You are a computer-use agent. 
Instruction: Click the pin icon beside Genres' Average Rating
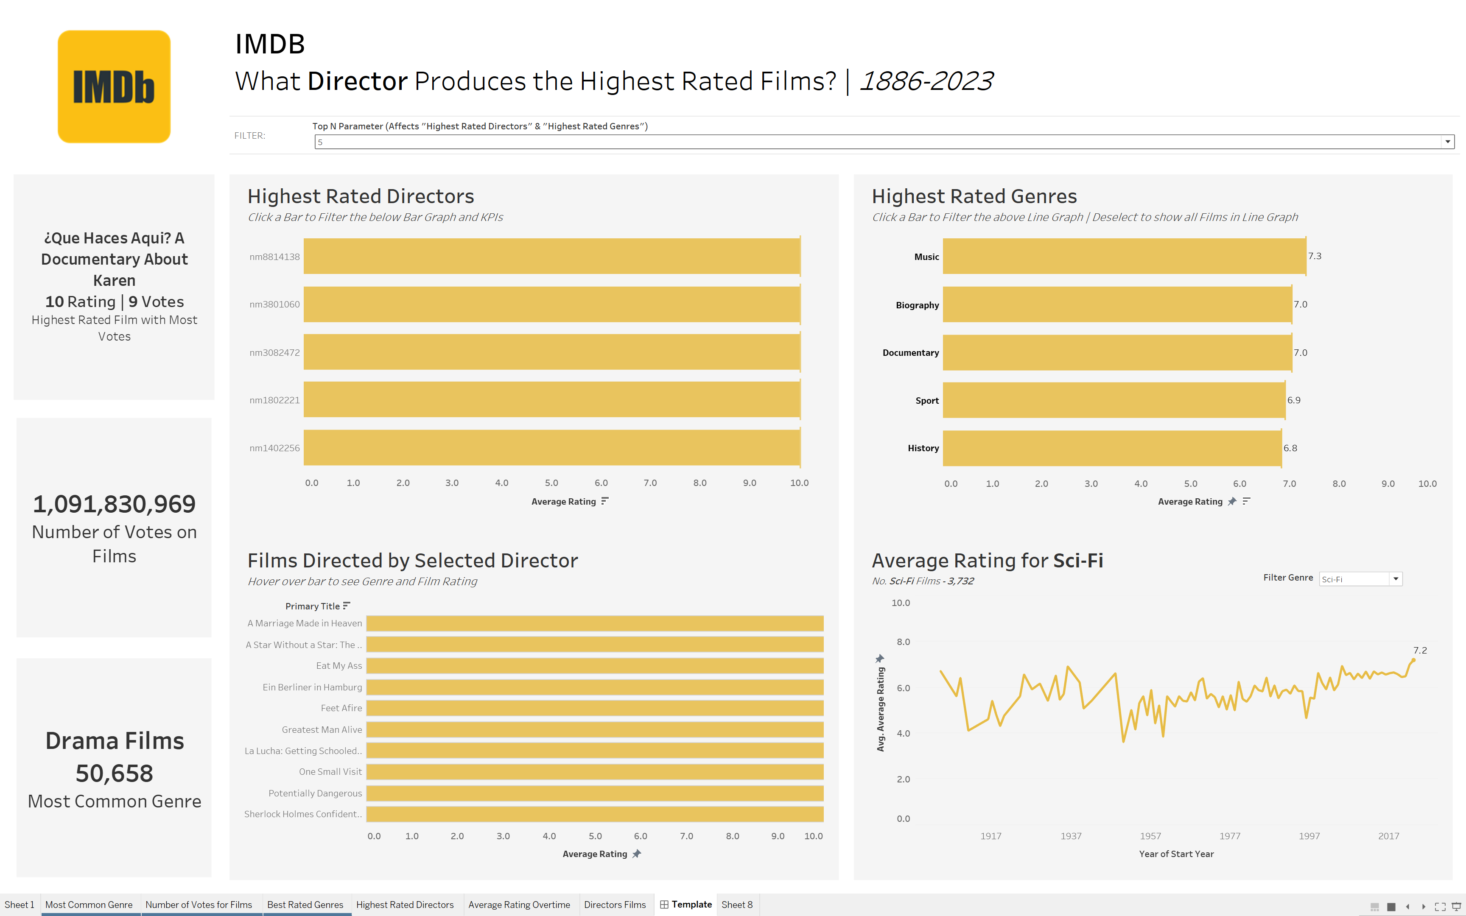pyautogui.click(x=1231, y=502)
